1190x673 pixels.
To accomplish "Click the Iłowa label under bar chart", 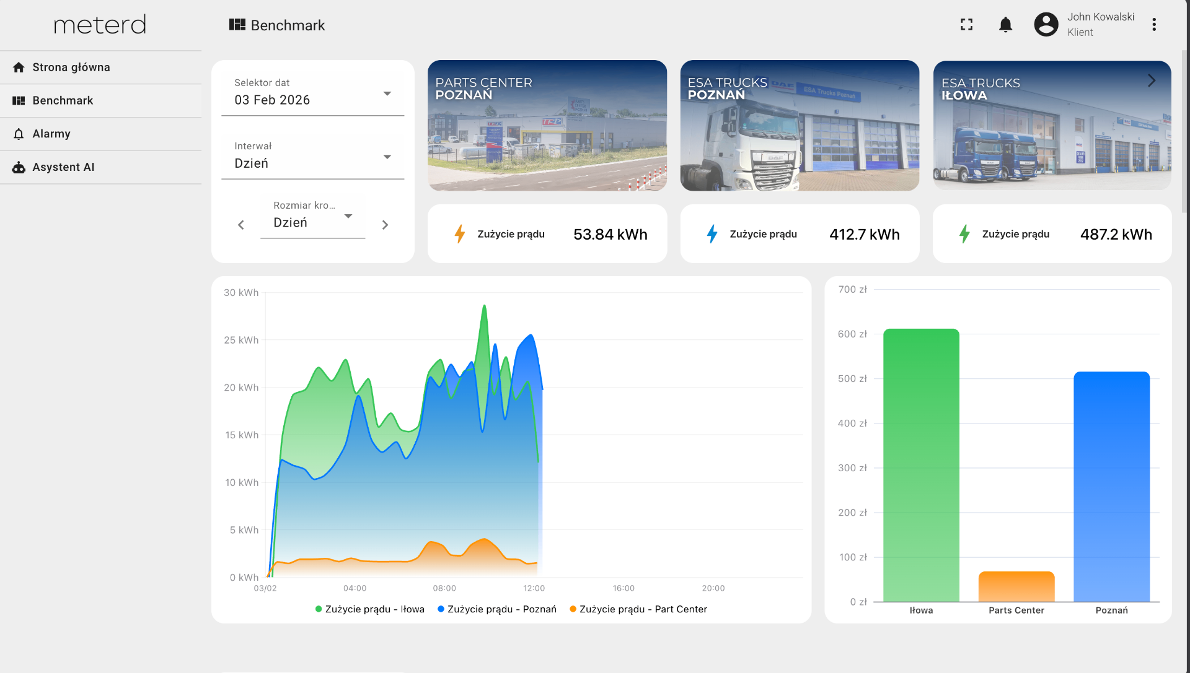I will tap(921, 610).
